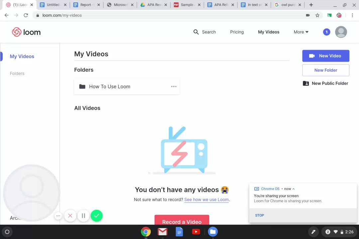Stop screen sharing in Chrome OS notification
The height and width of the screenshot is (239, 359).
[x=259, y=215]
